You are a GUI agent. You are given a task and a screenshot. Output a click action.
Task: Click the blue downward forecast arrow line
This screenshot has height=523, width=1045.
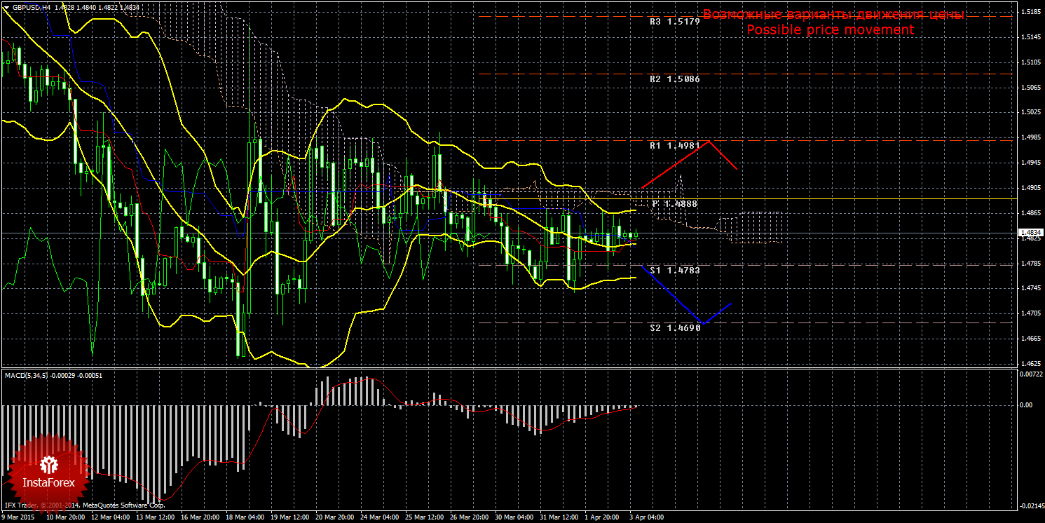click(x=674, y=294)
